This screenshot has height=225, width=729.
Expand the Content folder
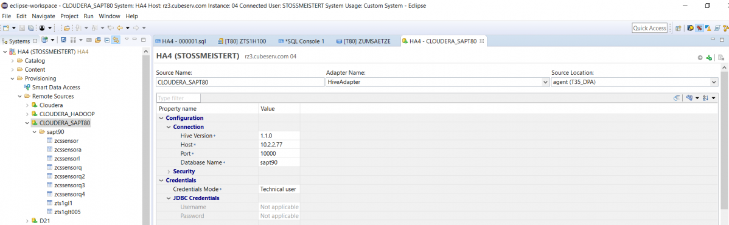pyautogui.click(x=13, y=69)
